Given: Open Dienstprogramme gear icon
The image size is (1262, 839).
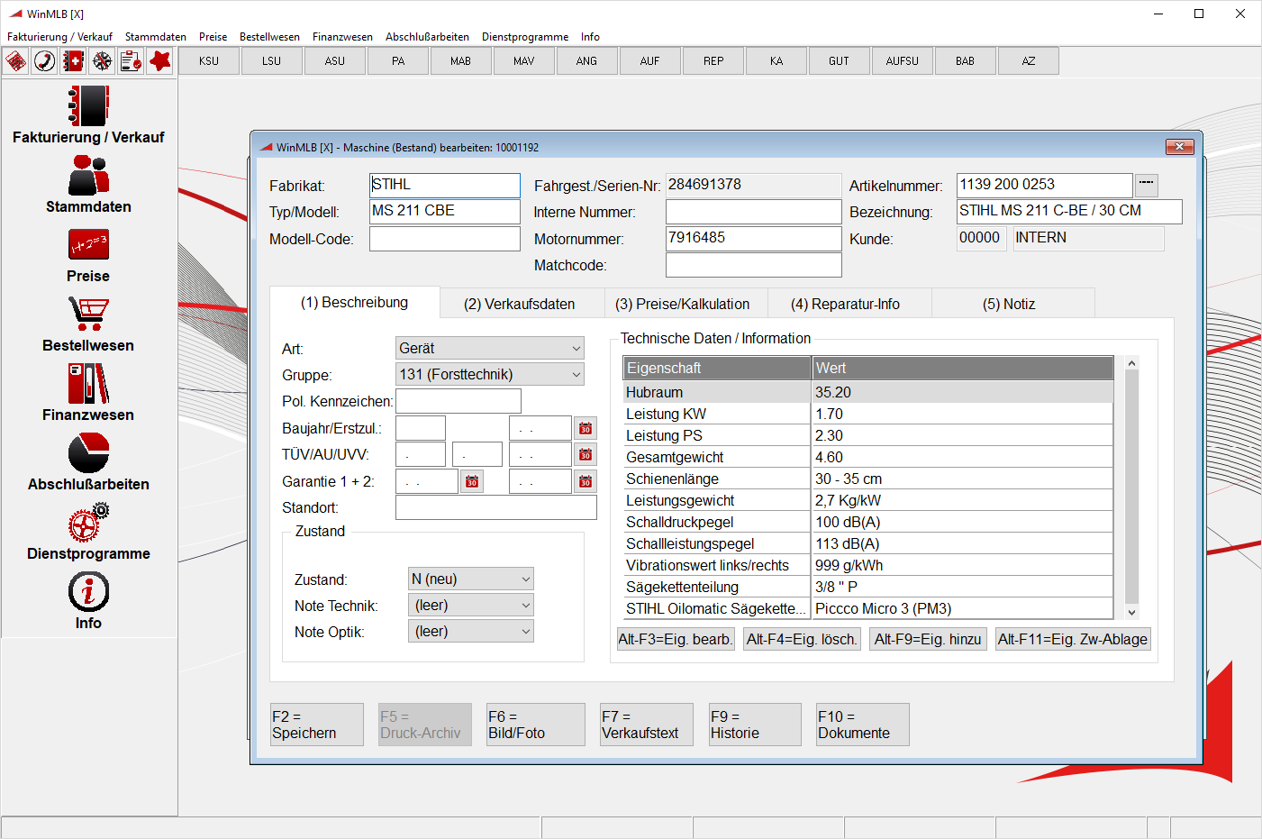Looking at the screenshot, I should click(88, 523).
